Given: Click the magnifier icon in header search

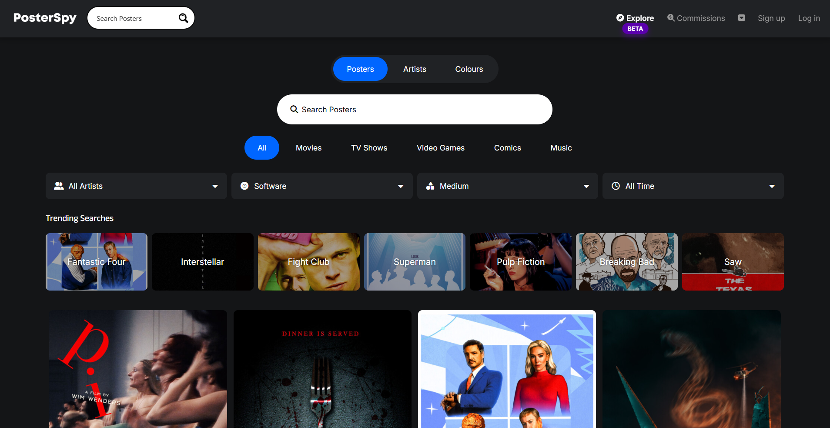Looking at the screenshot, I should (184, 18).
